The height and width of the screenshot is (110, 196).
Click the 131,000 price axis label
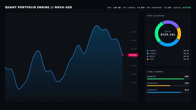tap(134, 49)
